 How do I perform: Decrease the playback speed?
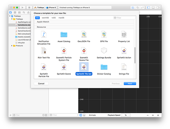click(122, 115)
